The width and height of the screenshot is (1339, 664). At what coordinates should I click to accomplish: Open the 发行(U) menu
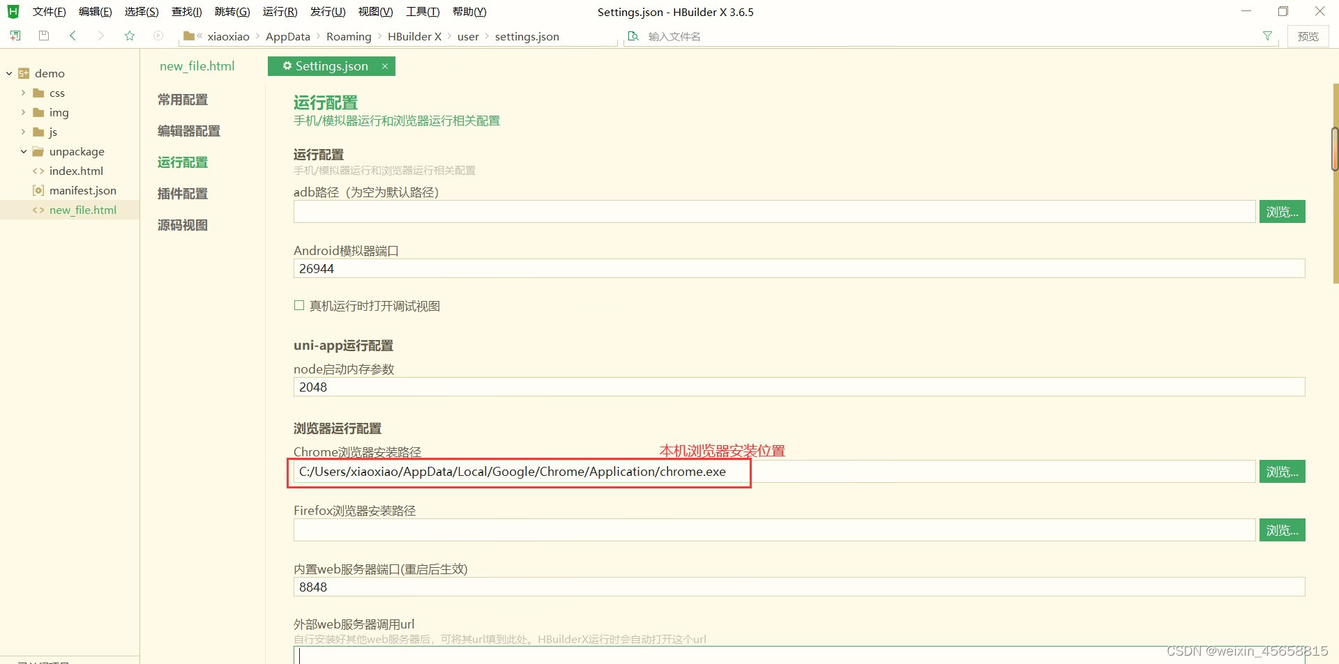[x=328, y=12]
